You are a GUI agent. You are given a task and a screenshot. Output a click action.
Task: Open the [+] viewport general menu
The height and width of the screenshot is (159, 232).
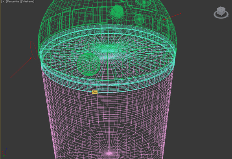click(3, 2)
